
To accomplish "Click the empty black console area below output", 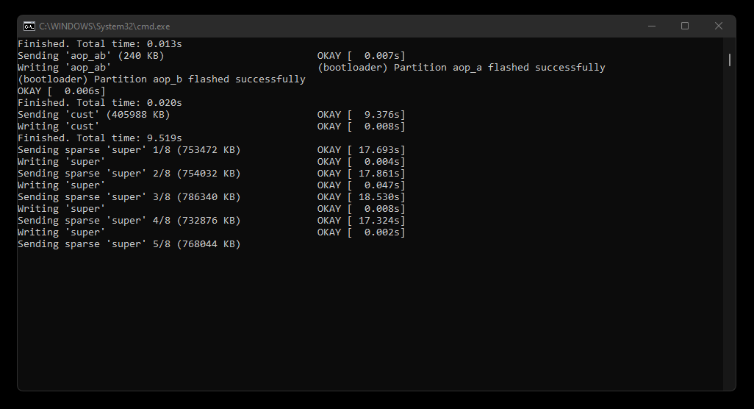I will pyautogui.click(x=370, y=320).
